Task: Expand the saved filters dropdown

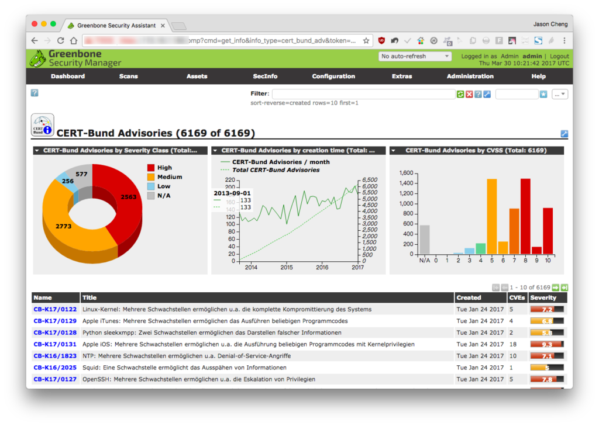Action: click(x=560, y=94)
